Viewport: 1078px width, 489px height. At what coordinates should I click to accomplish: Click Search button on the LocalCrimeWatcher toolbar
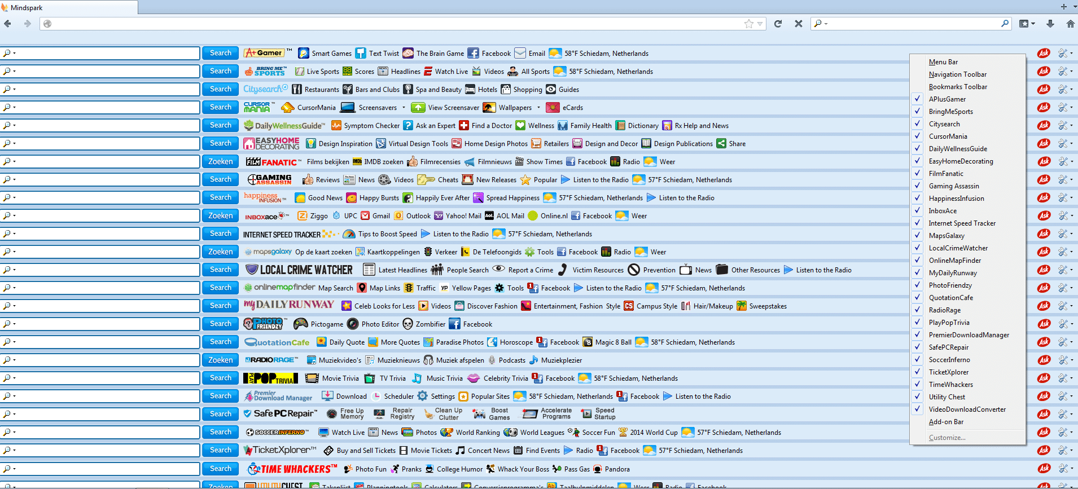[220, 270]
